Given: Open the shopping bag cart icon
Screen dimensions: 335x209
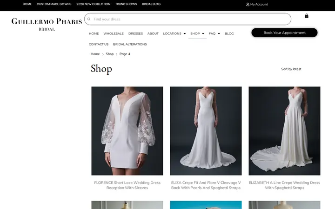Looking at the screenshot, I should pyautogui.click(x=306, y=16).
